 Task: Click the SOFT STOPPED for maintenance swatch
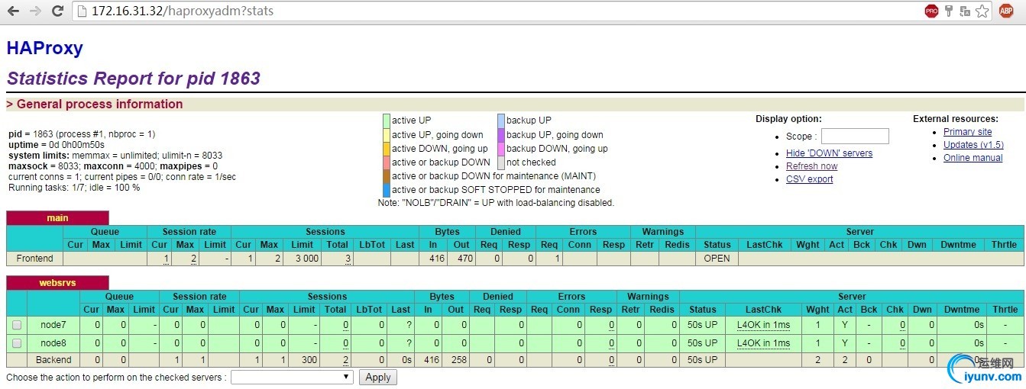(386, 190)
